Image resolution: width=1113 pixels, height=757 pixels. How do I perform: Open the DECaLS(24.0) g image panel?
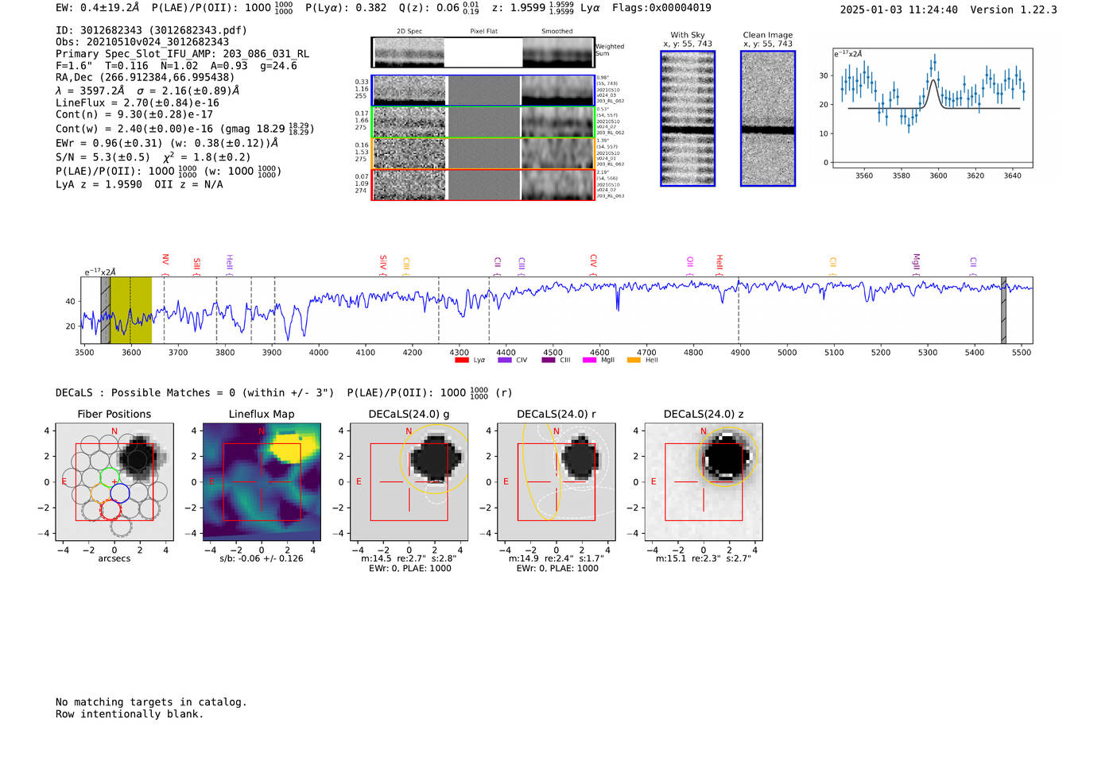tap(409, 482)
